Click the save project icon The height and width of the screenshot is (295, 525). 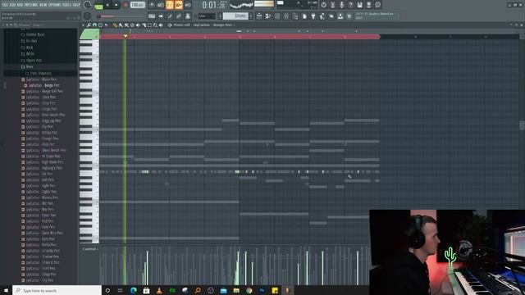coord(359,5)
